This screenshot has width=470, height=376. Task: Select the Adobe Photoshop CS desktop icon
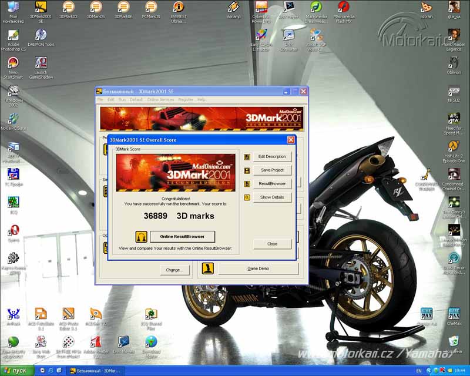[13, 40]
